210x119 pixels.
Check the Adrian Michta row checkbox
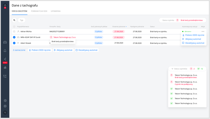14,31
